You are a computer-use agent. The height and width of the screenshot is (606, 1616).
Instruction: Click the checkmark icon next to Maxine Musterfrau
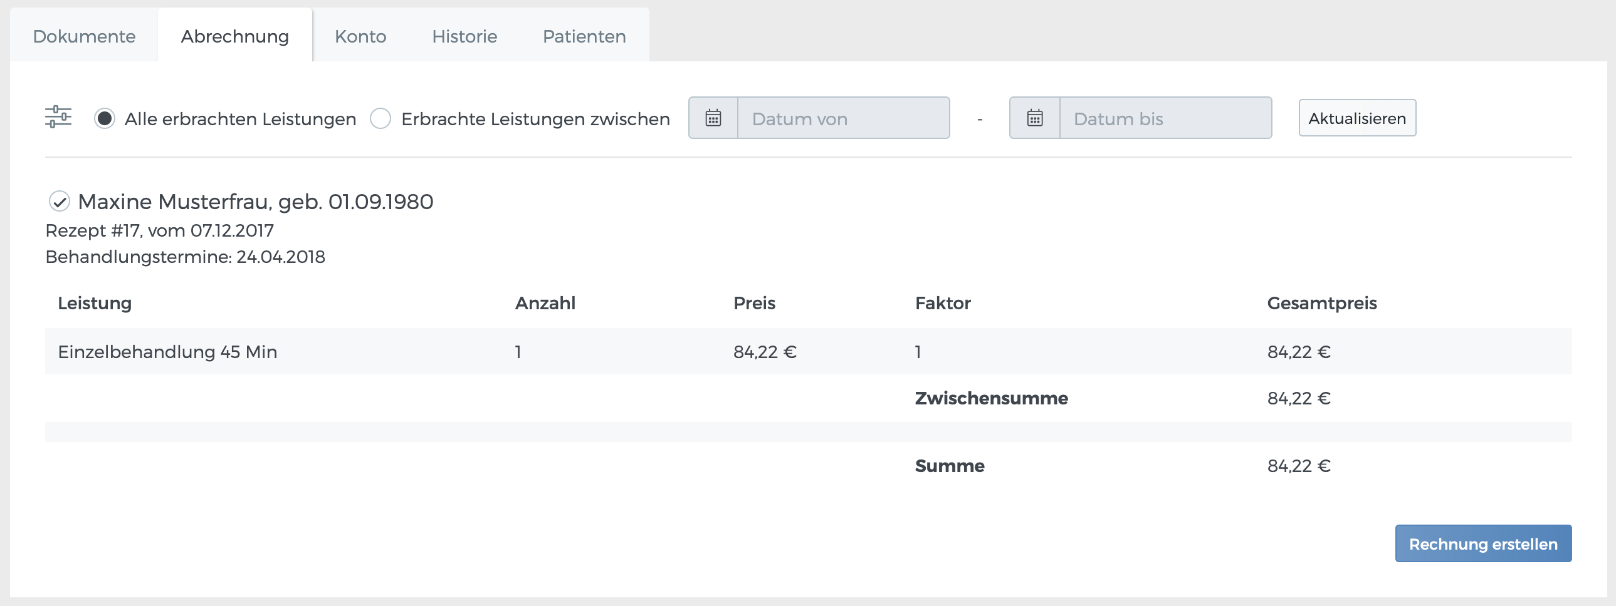59,202
